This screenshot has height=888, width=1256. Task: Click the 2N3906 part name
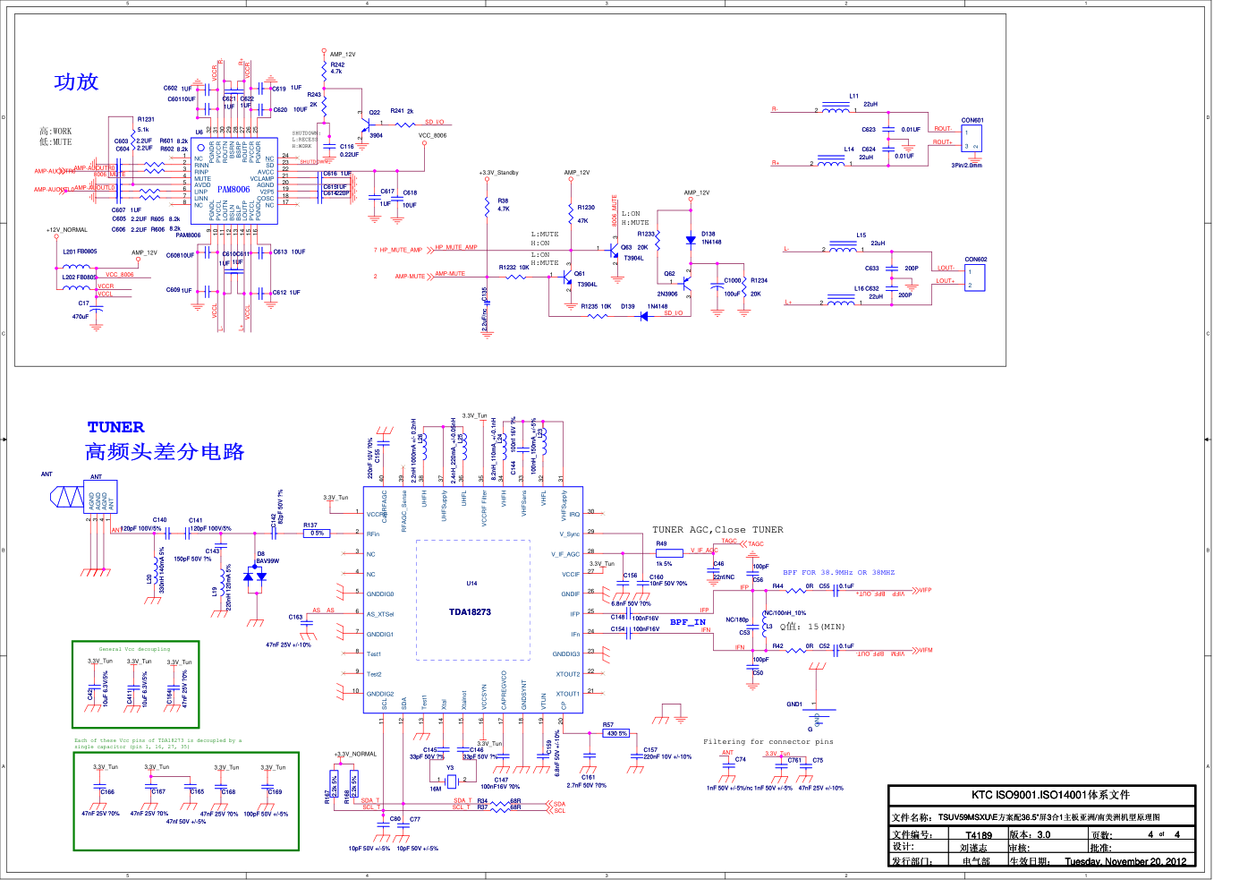(x=667, y=294)
